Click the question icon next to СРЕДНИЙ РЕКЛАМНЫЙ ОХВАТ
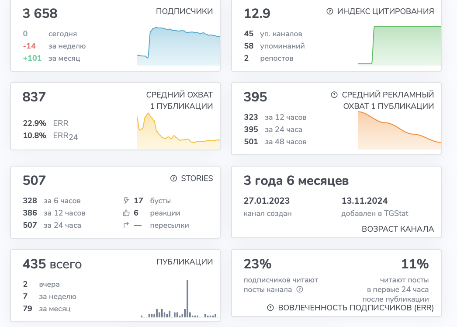 (x=334, y=95)
